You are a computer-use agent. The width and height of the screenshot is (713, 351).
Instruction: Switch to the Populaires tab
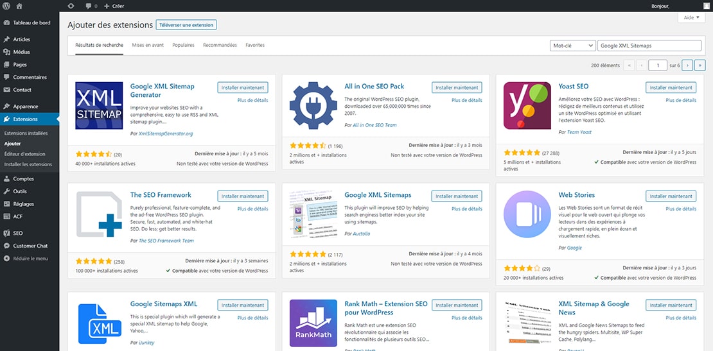click(x=183, y=45)
